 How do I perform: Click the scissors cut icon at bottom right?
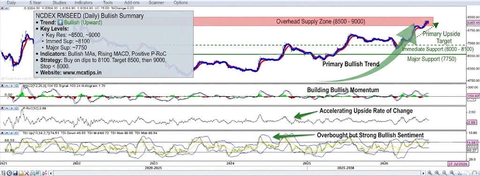459,173
